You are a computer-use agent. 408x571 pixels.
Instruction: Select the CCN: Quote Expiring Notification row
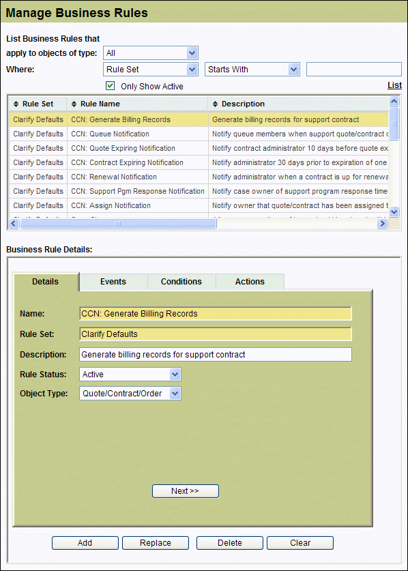(199, 148)
